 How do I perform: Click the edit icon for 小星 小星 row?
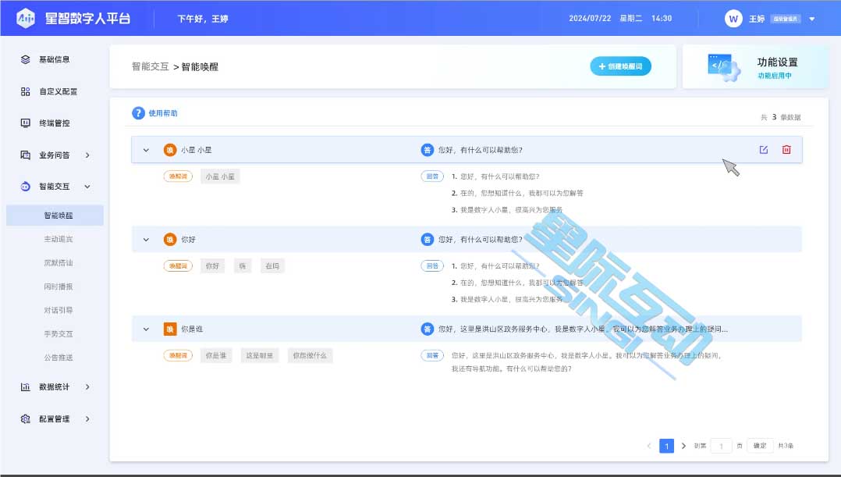[x=764, y=150]
